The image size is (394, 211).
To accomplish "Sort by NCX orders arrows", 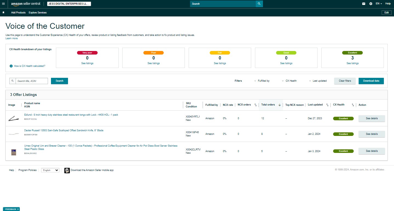I will coord(256,105).
